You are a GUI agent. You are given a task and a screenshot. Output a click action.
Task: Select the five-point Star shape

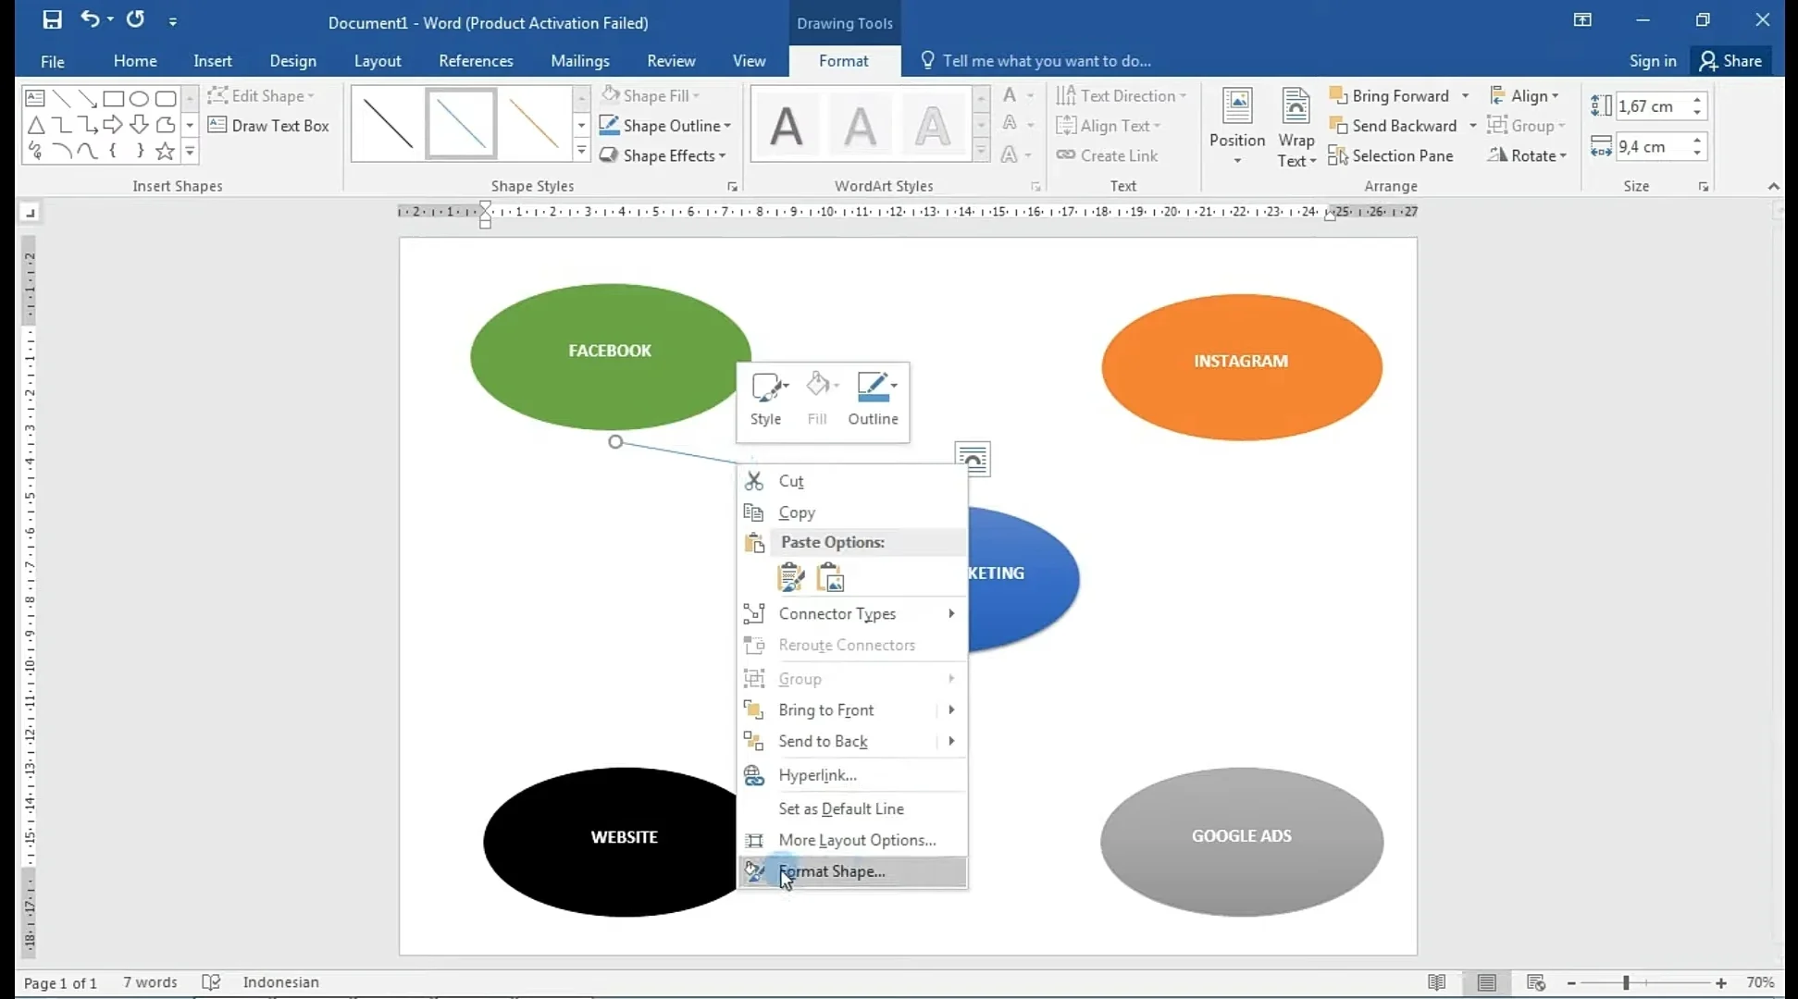tap(165, 151)
